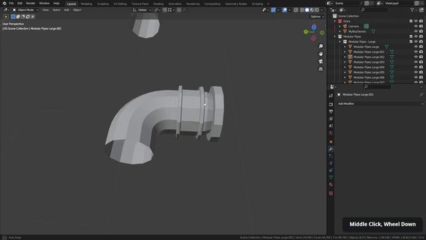This screenshot has height=240, width=426.
Task: Open the Window menu
Action: pos(45,3)
